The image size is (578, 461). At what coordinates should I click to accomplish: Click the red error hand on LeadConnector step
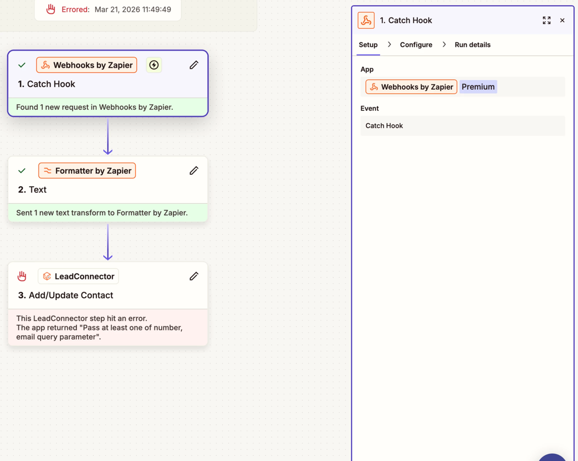22,276
